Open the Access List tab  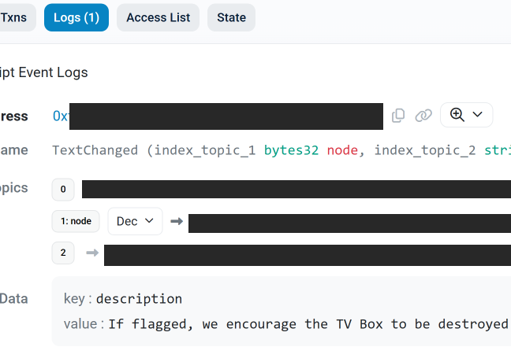[x=158, y=17]
